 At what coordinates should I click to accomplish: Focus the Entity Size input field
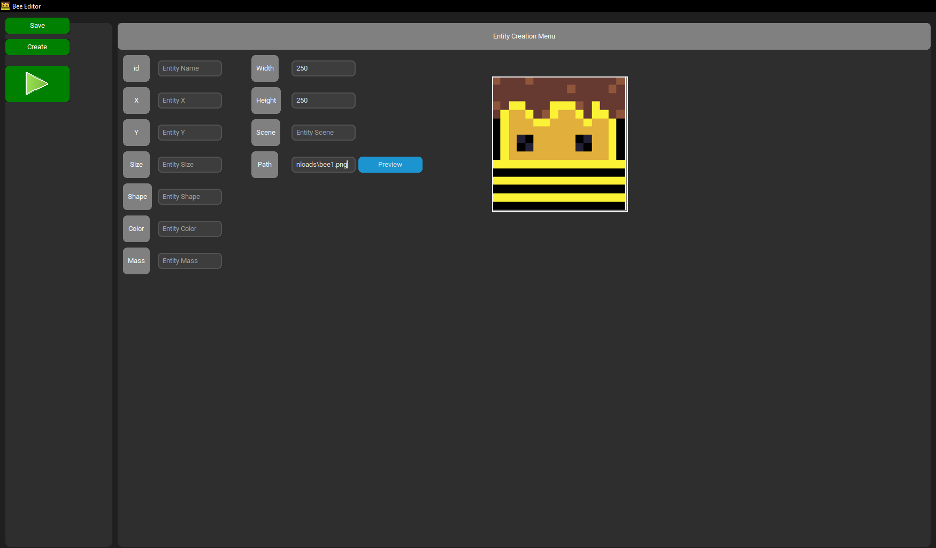[x=190, y=165]
